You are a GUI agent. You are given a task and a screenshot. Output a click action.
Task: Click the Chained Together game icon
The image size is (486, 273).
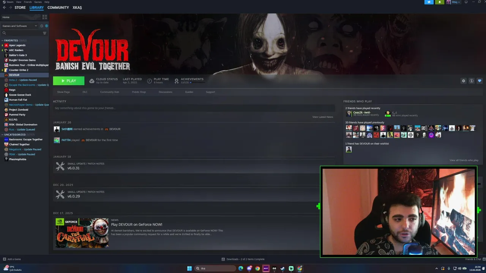pyautogui.click(x=6, y=144)
